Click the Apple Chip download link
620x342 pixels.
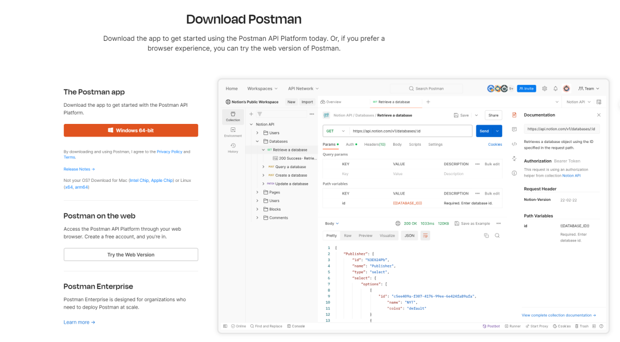point(162,180)
